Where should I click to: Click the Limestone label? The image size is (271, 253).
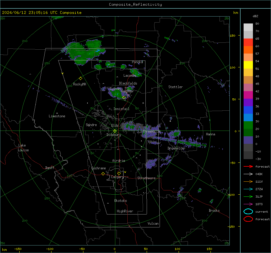coord(57,116)
